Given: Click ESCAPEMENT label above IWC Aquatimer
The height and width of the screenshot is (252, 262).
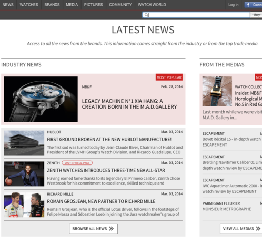Looking at the screenshot, I should [x=214, y=180].
